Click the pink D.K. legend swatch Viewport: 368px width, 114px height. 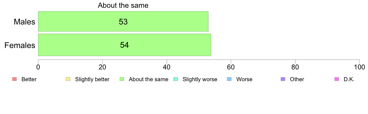(x=337, y=79)
